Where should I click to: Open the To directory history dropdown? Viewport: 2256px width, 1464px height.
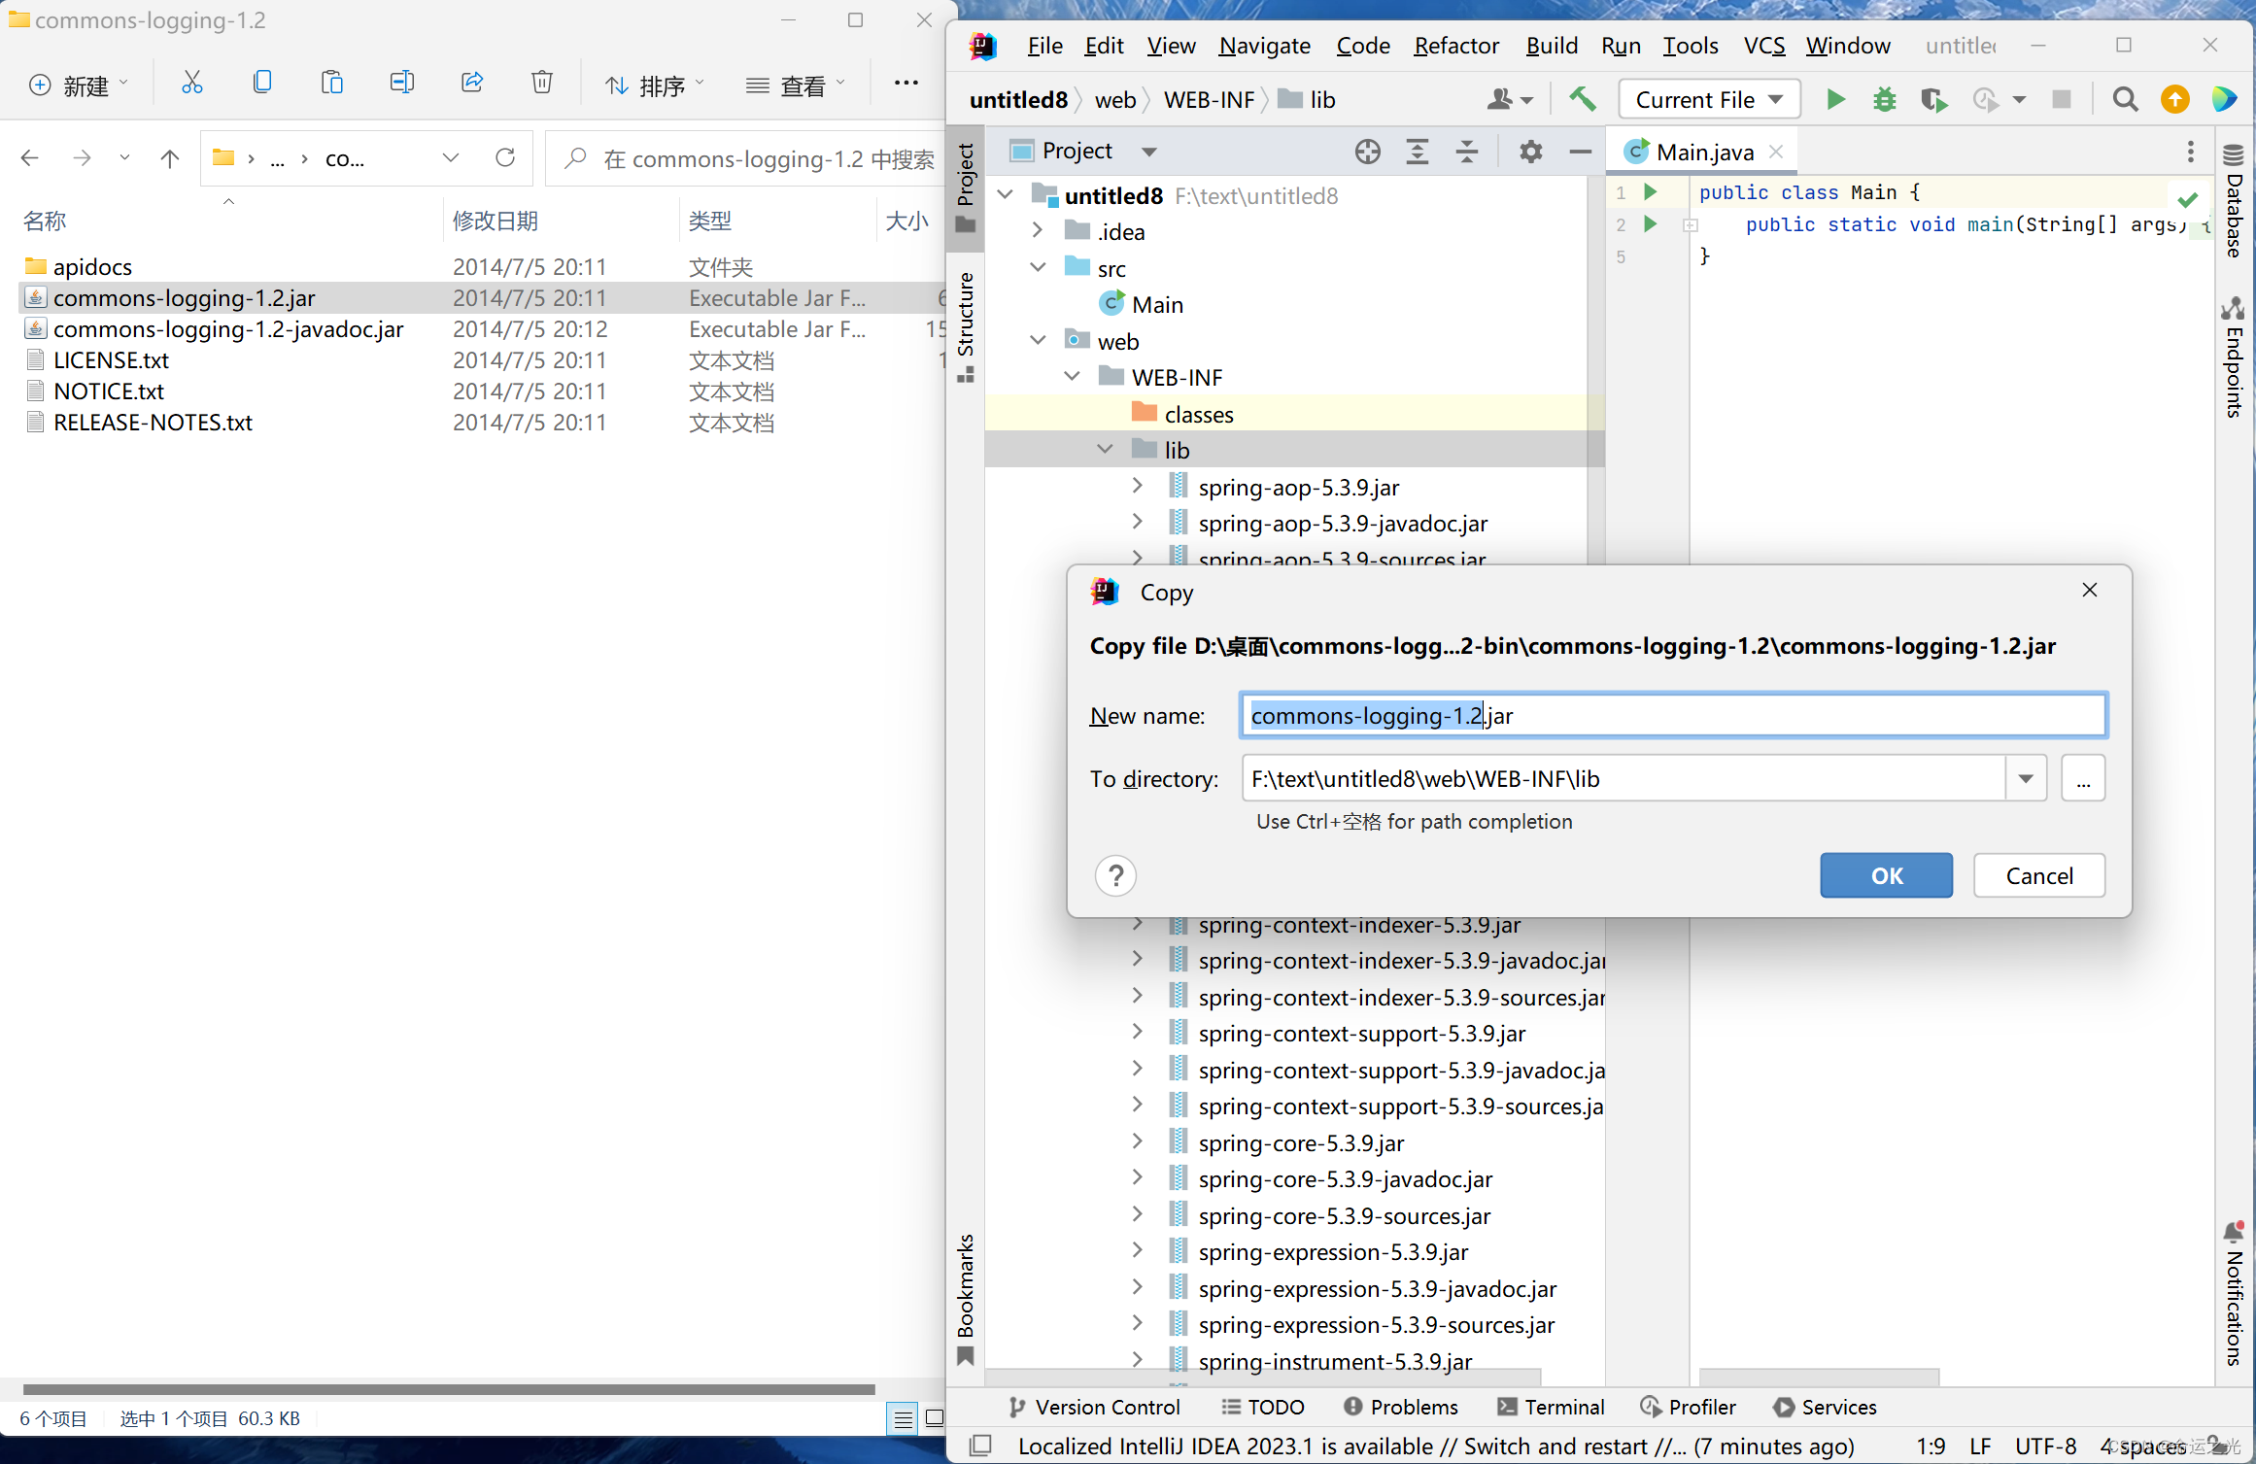point(2026,778)
